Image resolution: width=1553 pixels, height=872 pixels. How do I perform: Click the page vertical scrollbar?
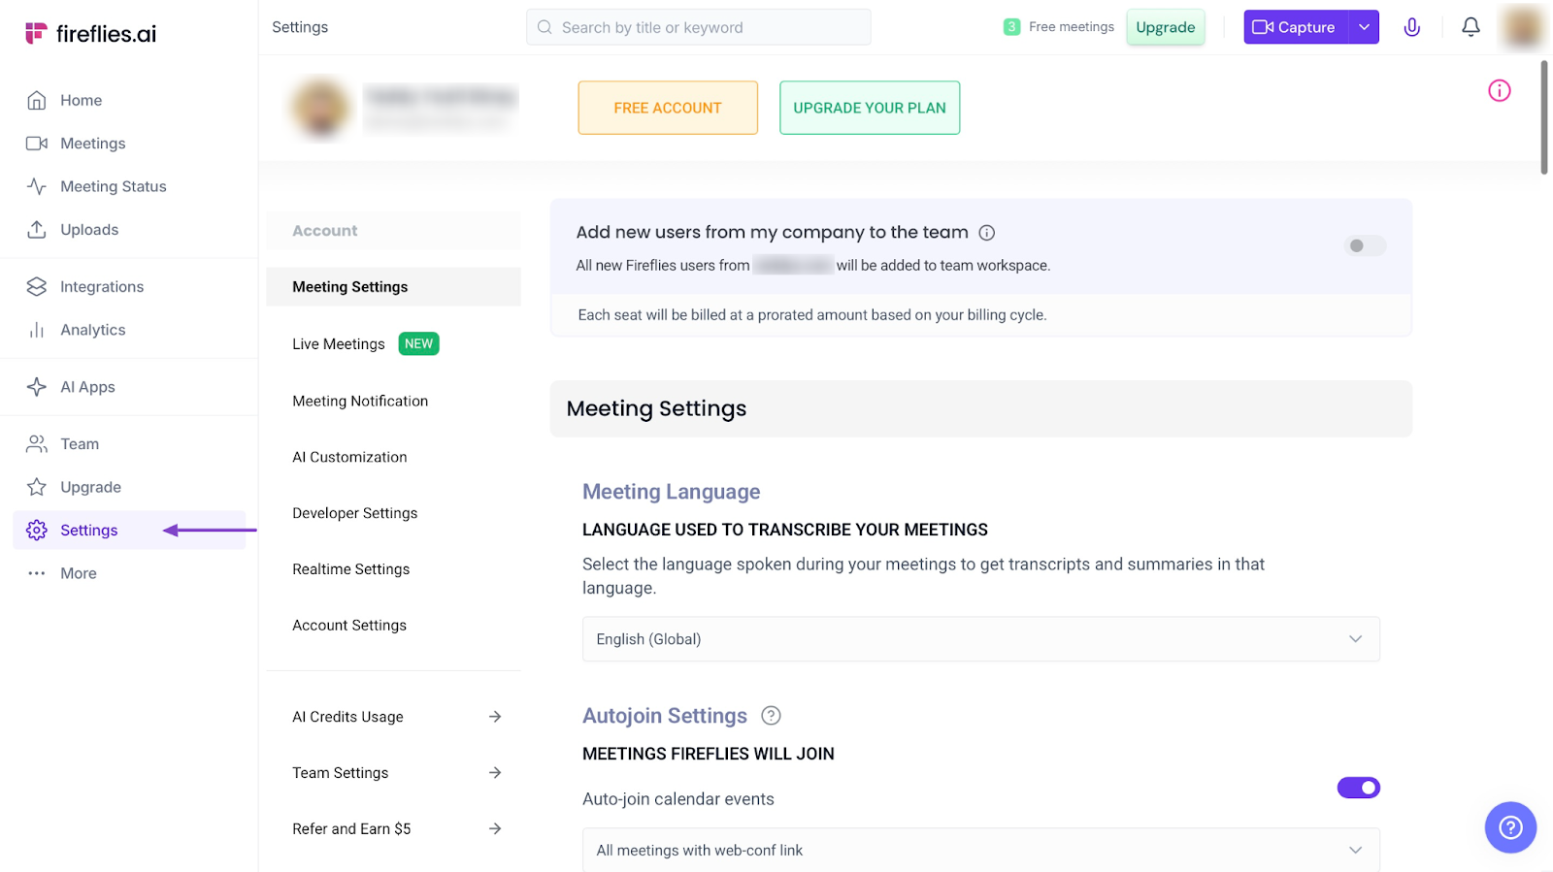click(1544, 118)
